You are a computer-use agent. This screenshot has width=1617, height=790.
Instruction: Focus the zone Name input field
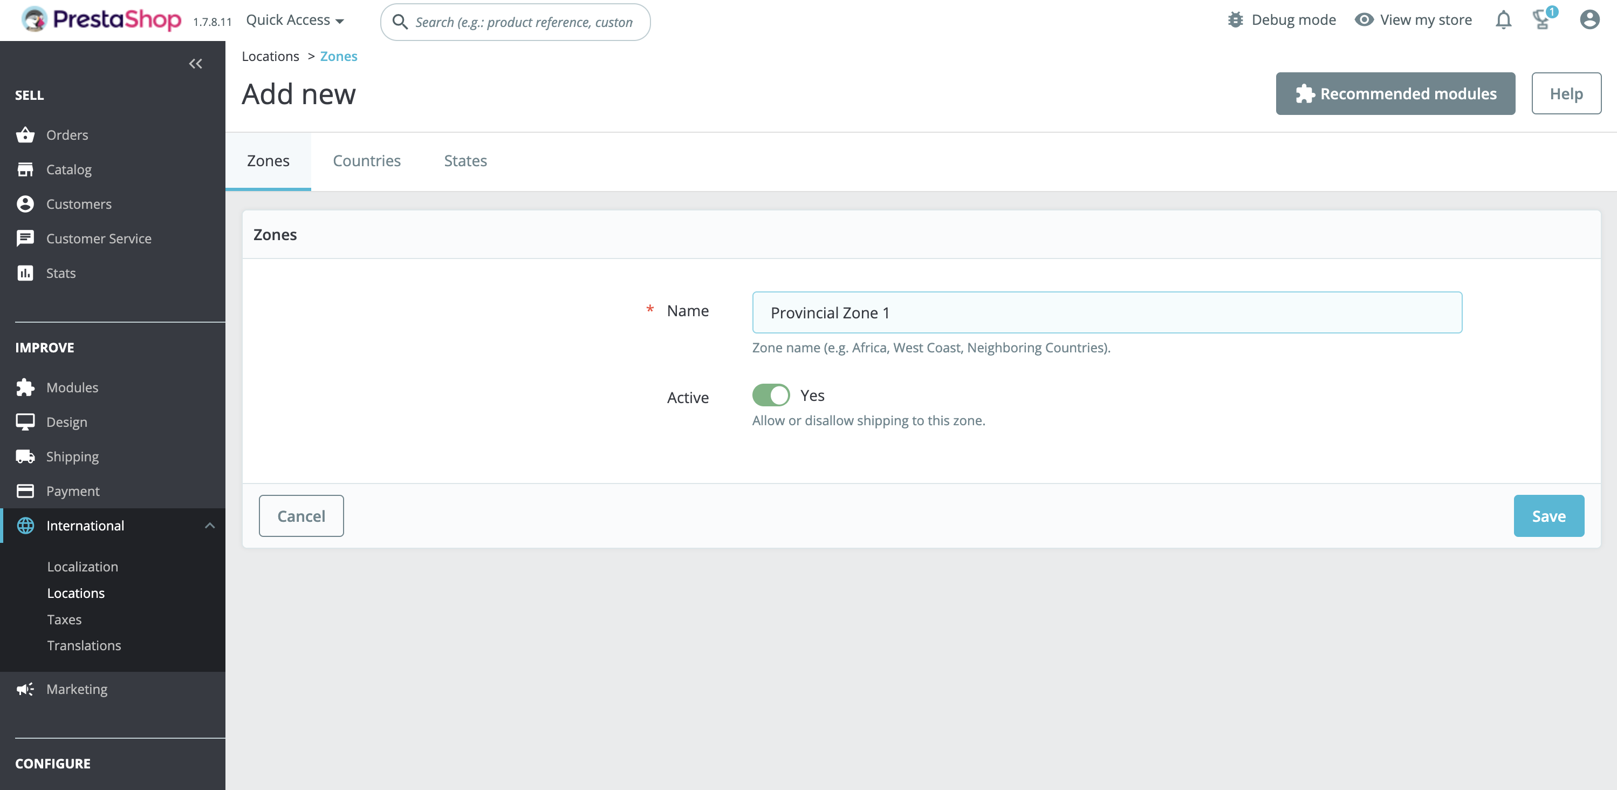(x=1107, y=312)
